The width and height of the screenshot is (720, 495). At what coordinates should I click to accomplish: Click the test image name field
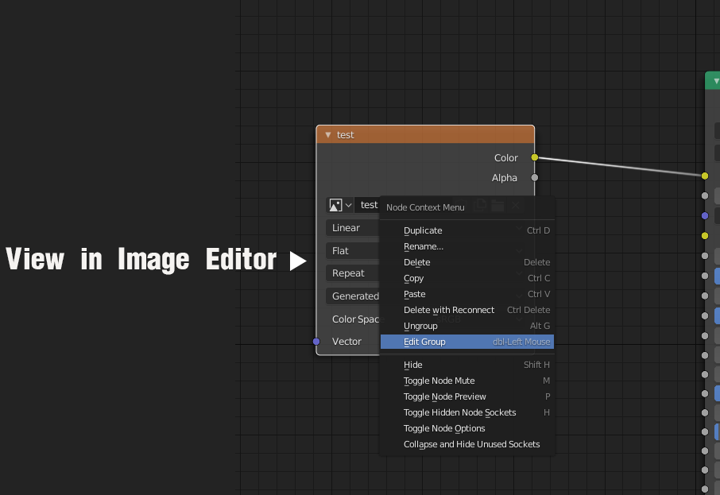point(367,205)
